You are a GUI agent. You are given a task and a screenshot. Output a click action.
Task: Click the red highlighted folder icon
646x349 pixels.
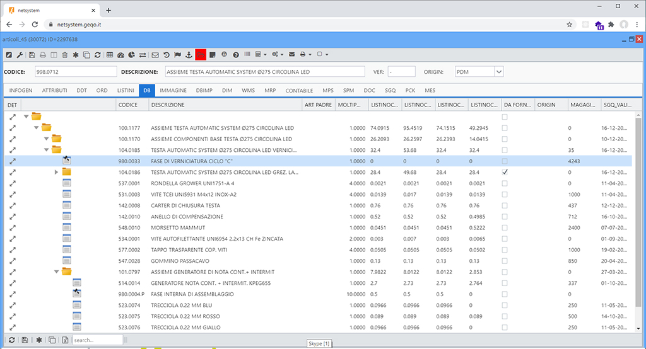(x=201, y=55)
